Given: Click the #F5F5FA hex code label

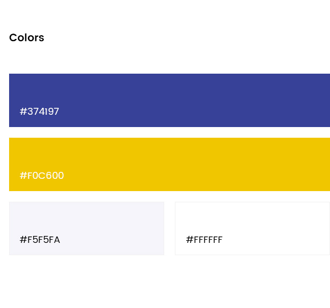Looking at the screenshot, I should pyautogui.click(x=40, y=240).
